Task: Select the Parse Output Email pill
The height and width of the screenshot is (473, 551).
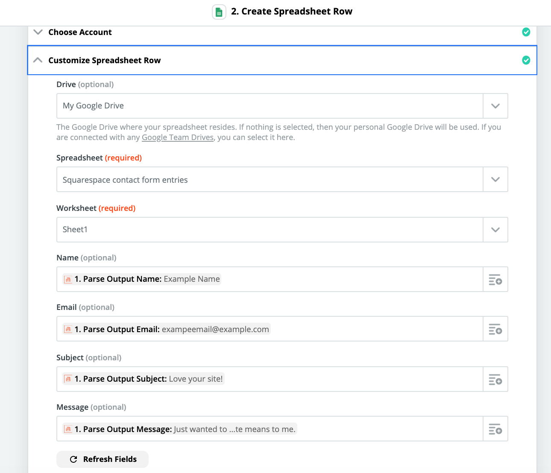Action: 167,329
